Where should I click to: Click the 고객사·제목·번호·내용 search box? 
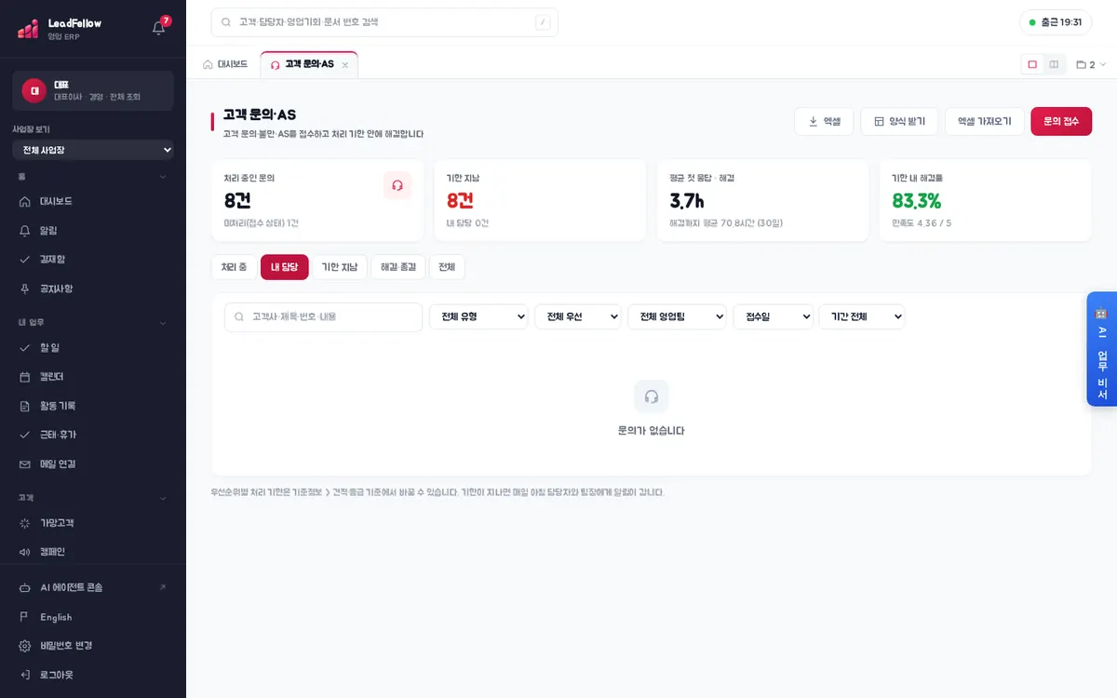pyautogui.click(x=323, y=316)
